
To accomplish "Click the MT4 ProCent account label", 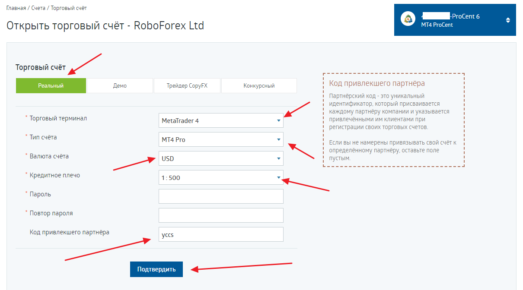I will 437,25.
